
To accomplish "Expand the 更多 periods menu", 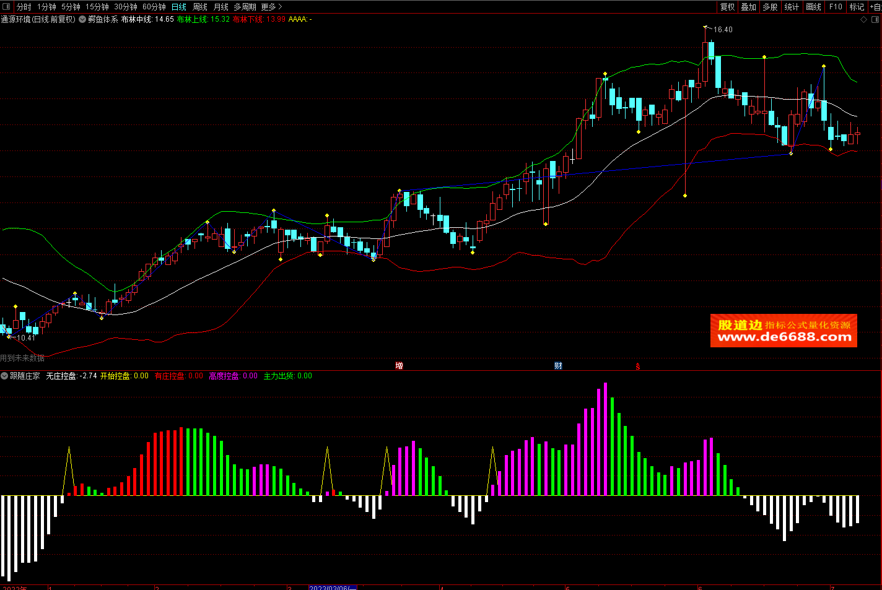I will click(271, 7).
